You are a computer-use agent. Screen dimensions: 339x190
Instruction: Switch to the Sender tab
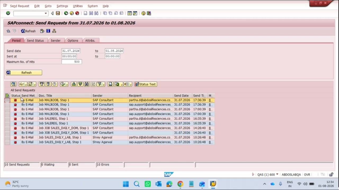(56, 41)
